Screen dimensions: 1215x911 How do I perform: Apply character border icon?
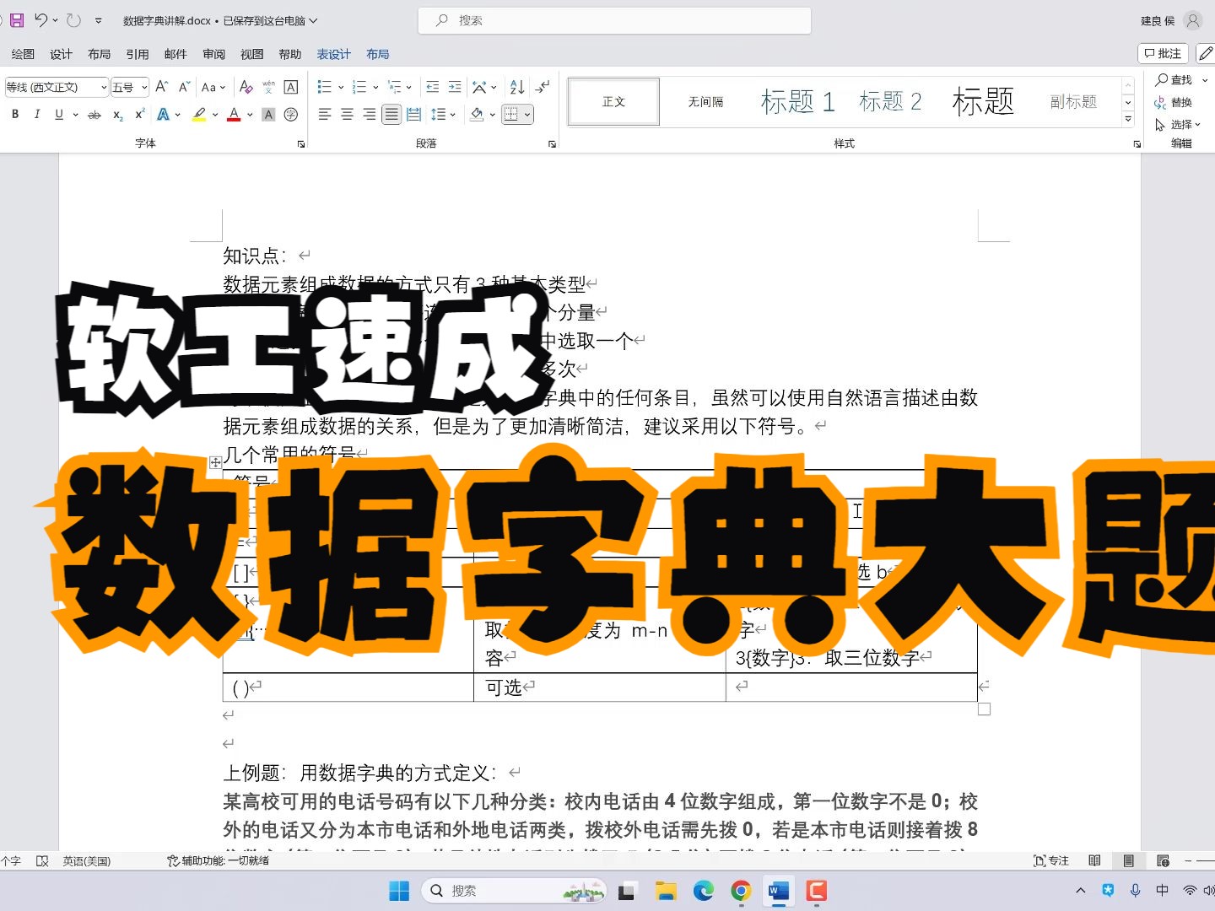pos(291,87)
